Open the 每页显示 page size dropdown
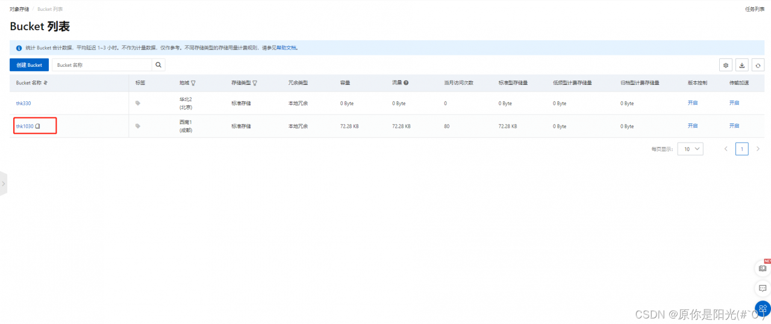 click(x=690, y=149)
